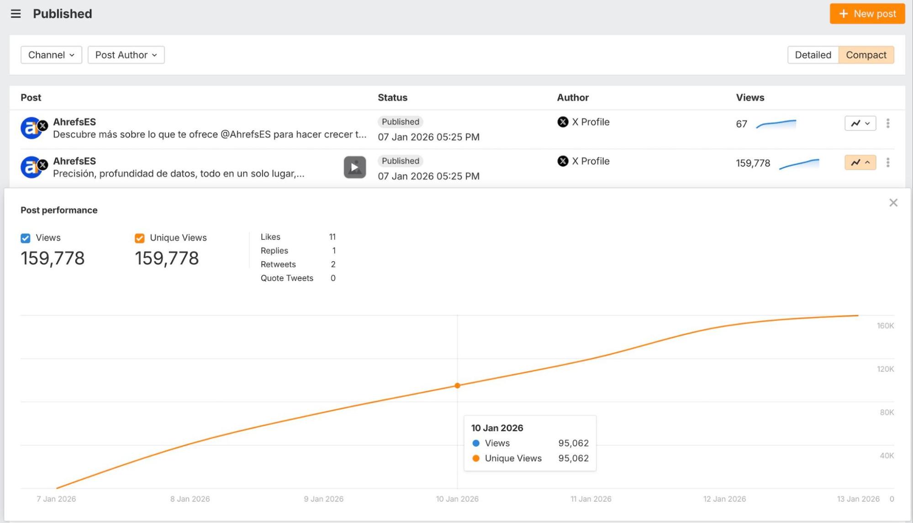Collapse performance chart for second post
The height and width of the screenshot is (523, 913).
click(860, 162)
